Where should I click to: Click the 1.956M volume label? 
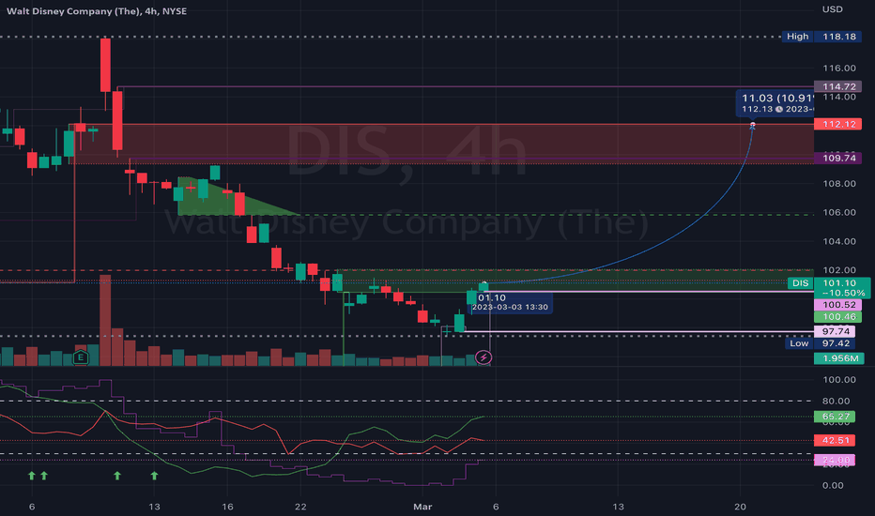click(x=838, y=358)
